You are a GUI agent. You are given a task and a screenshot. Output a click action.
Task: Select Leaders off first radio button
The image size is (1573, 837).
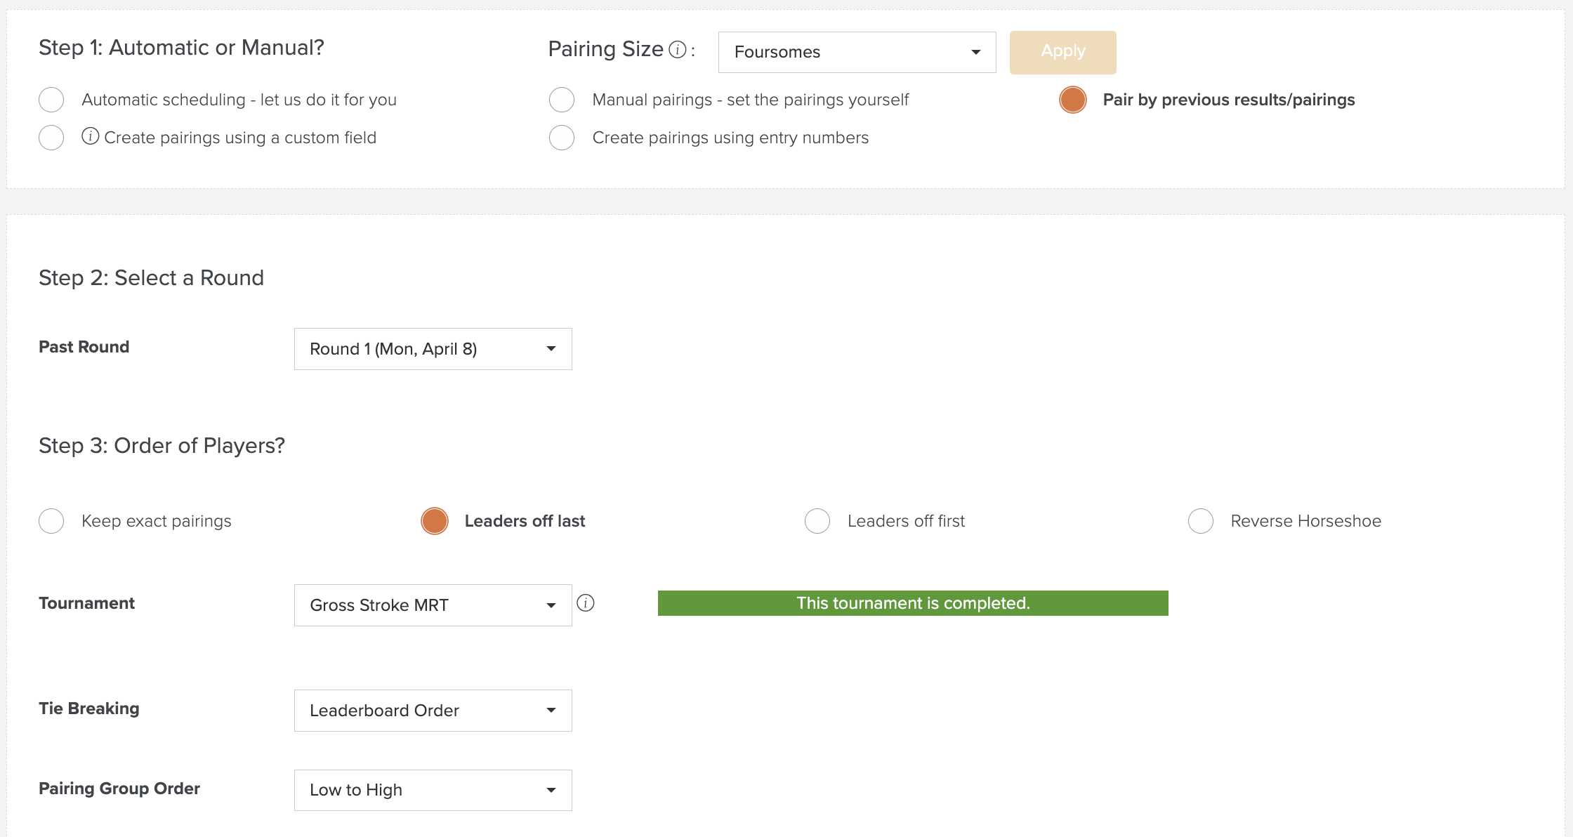pyautogui.click(x=817, y=521)
